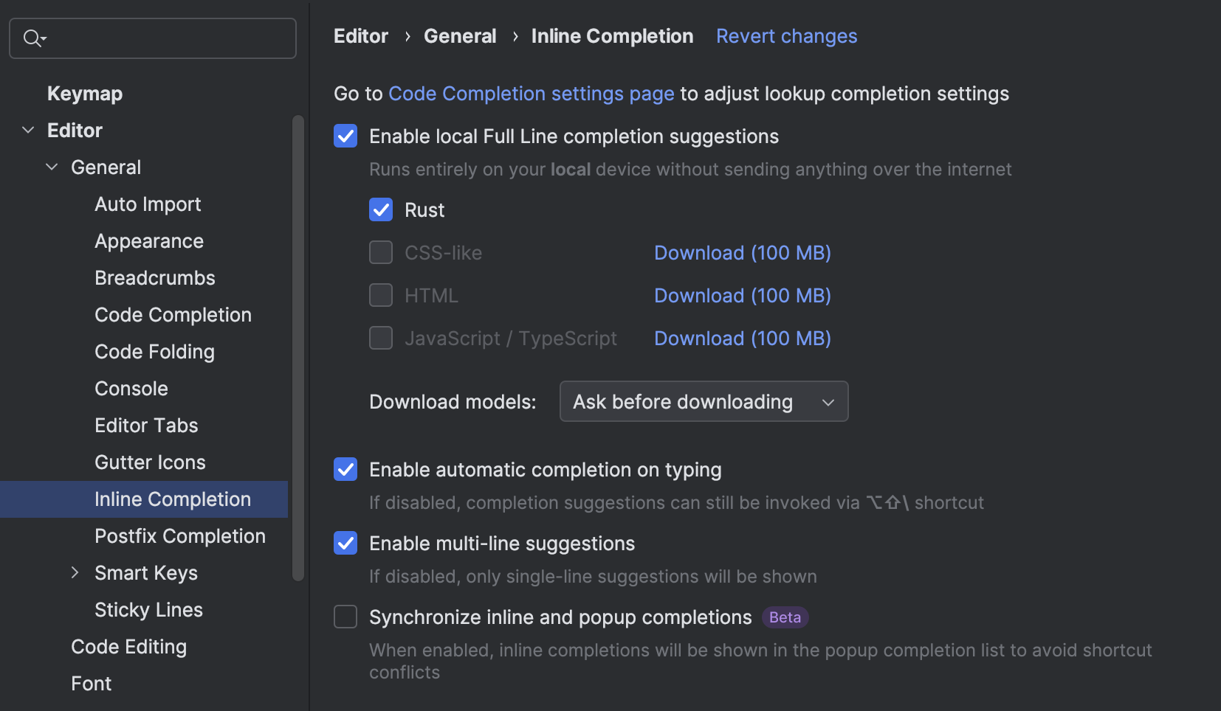
Task: Uncheck Enable local Full Line completion suggestions
Action: 345,136
